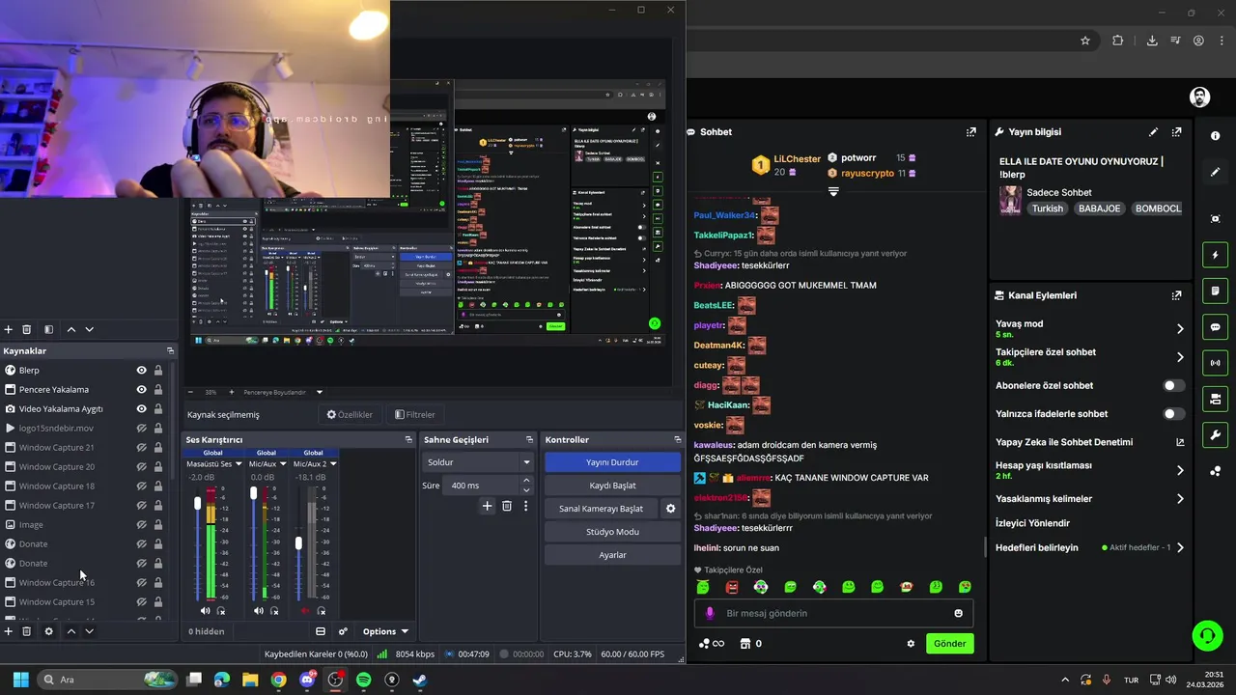Open Sanal Kamera settings gear
This screenshot has width=1236, height=695.
pyautogui.click(x=670, y=509)
